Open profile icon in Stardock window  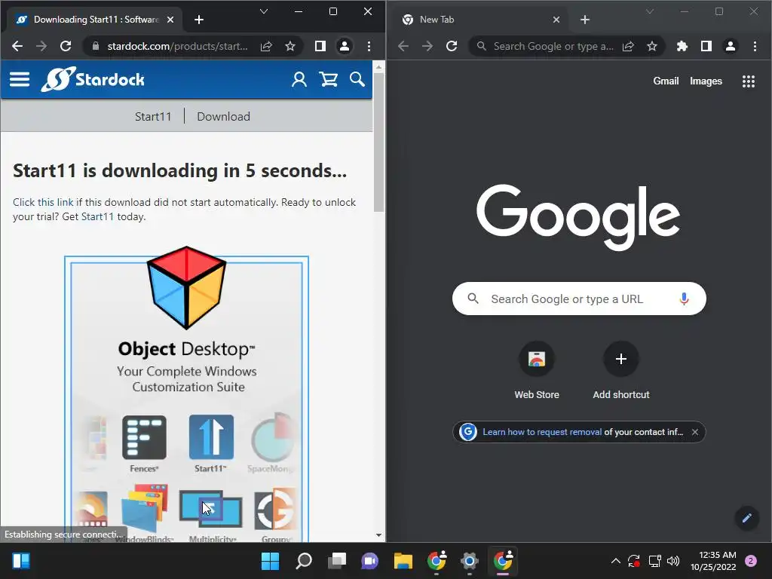(344, 46)
